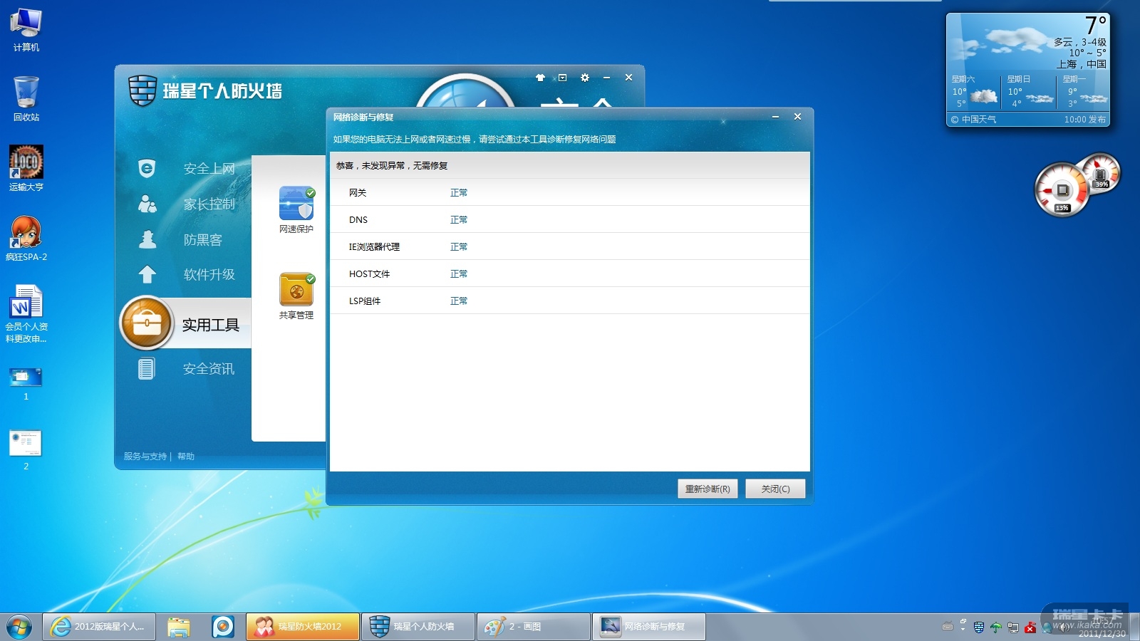
Task: Open the 计算机 desktop icon
Action: click(x=26, y=30)
